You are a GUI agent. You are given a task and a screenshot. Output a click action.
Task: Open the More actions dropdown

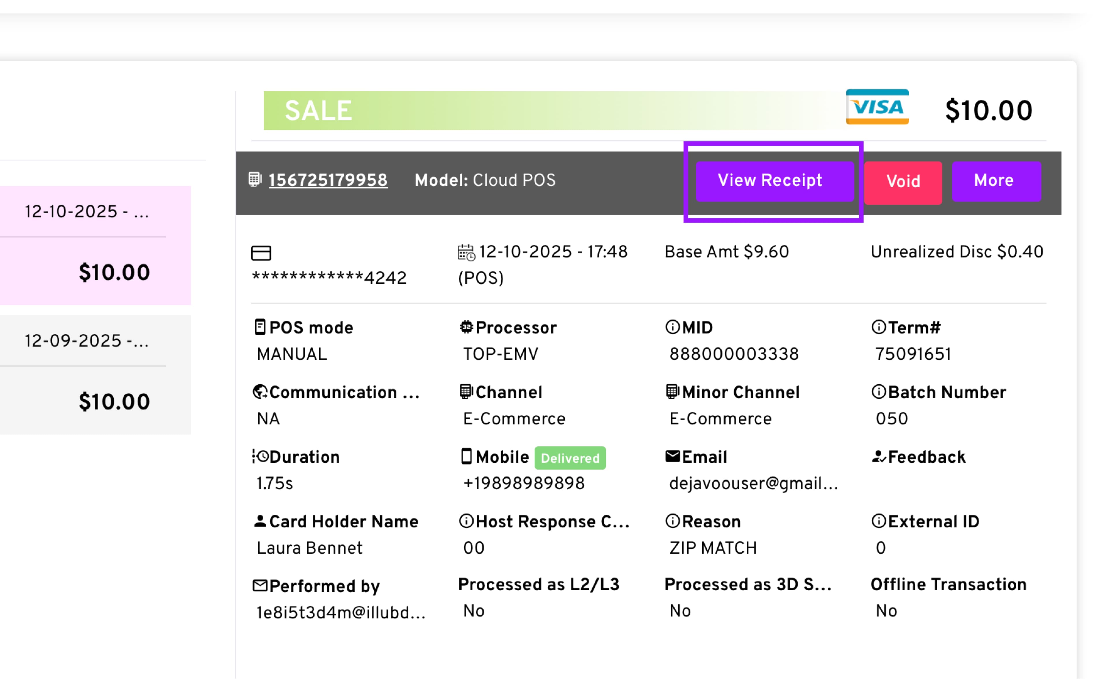tap(996, 181)
